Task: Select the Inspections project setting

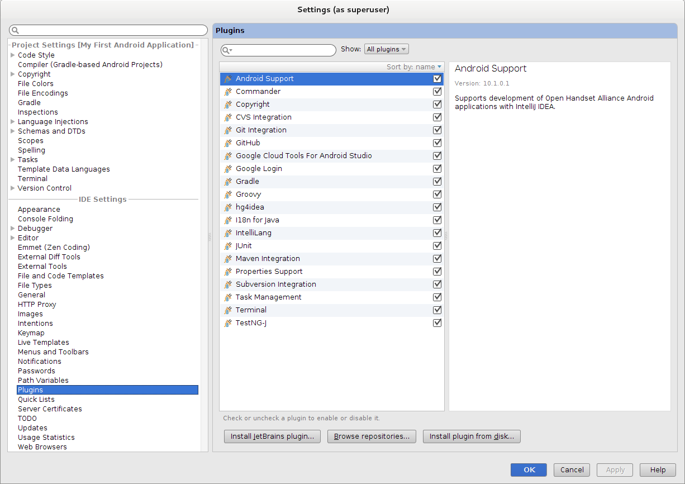Action: point(38,112)
